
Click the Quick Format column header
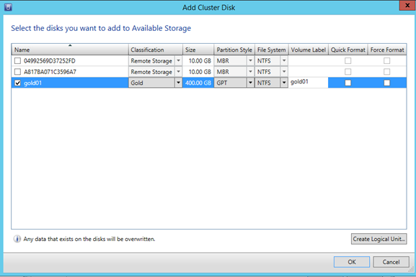click(x=348, y=50)
